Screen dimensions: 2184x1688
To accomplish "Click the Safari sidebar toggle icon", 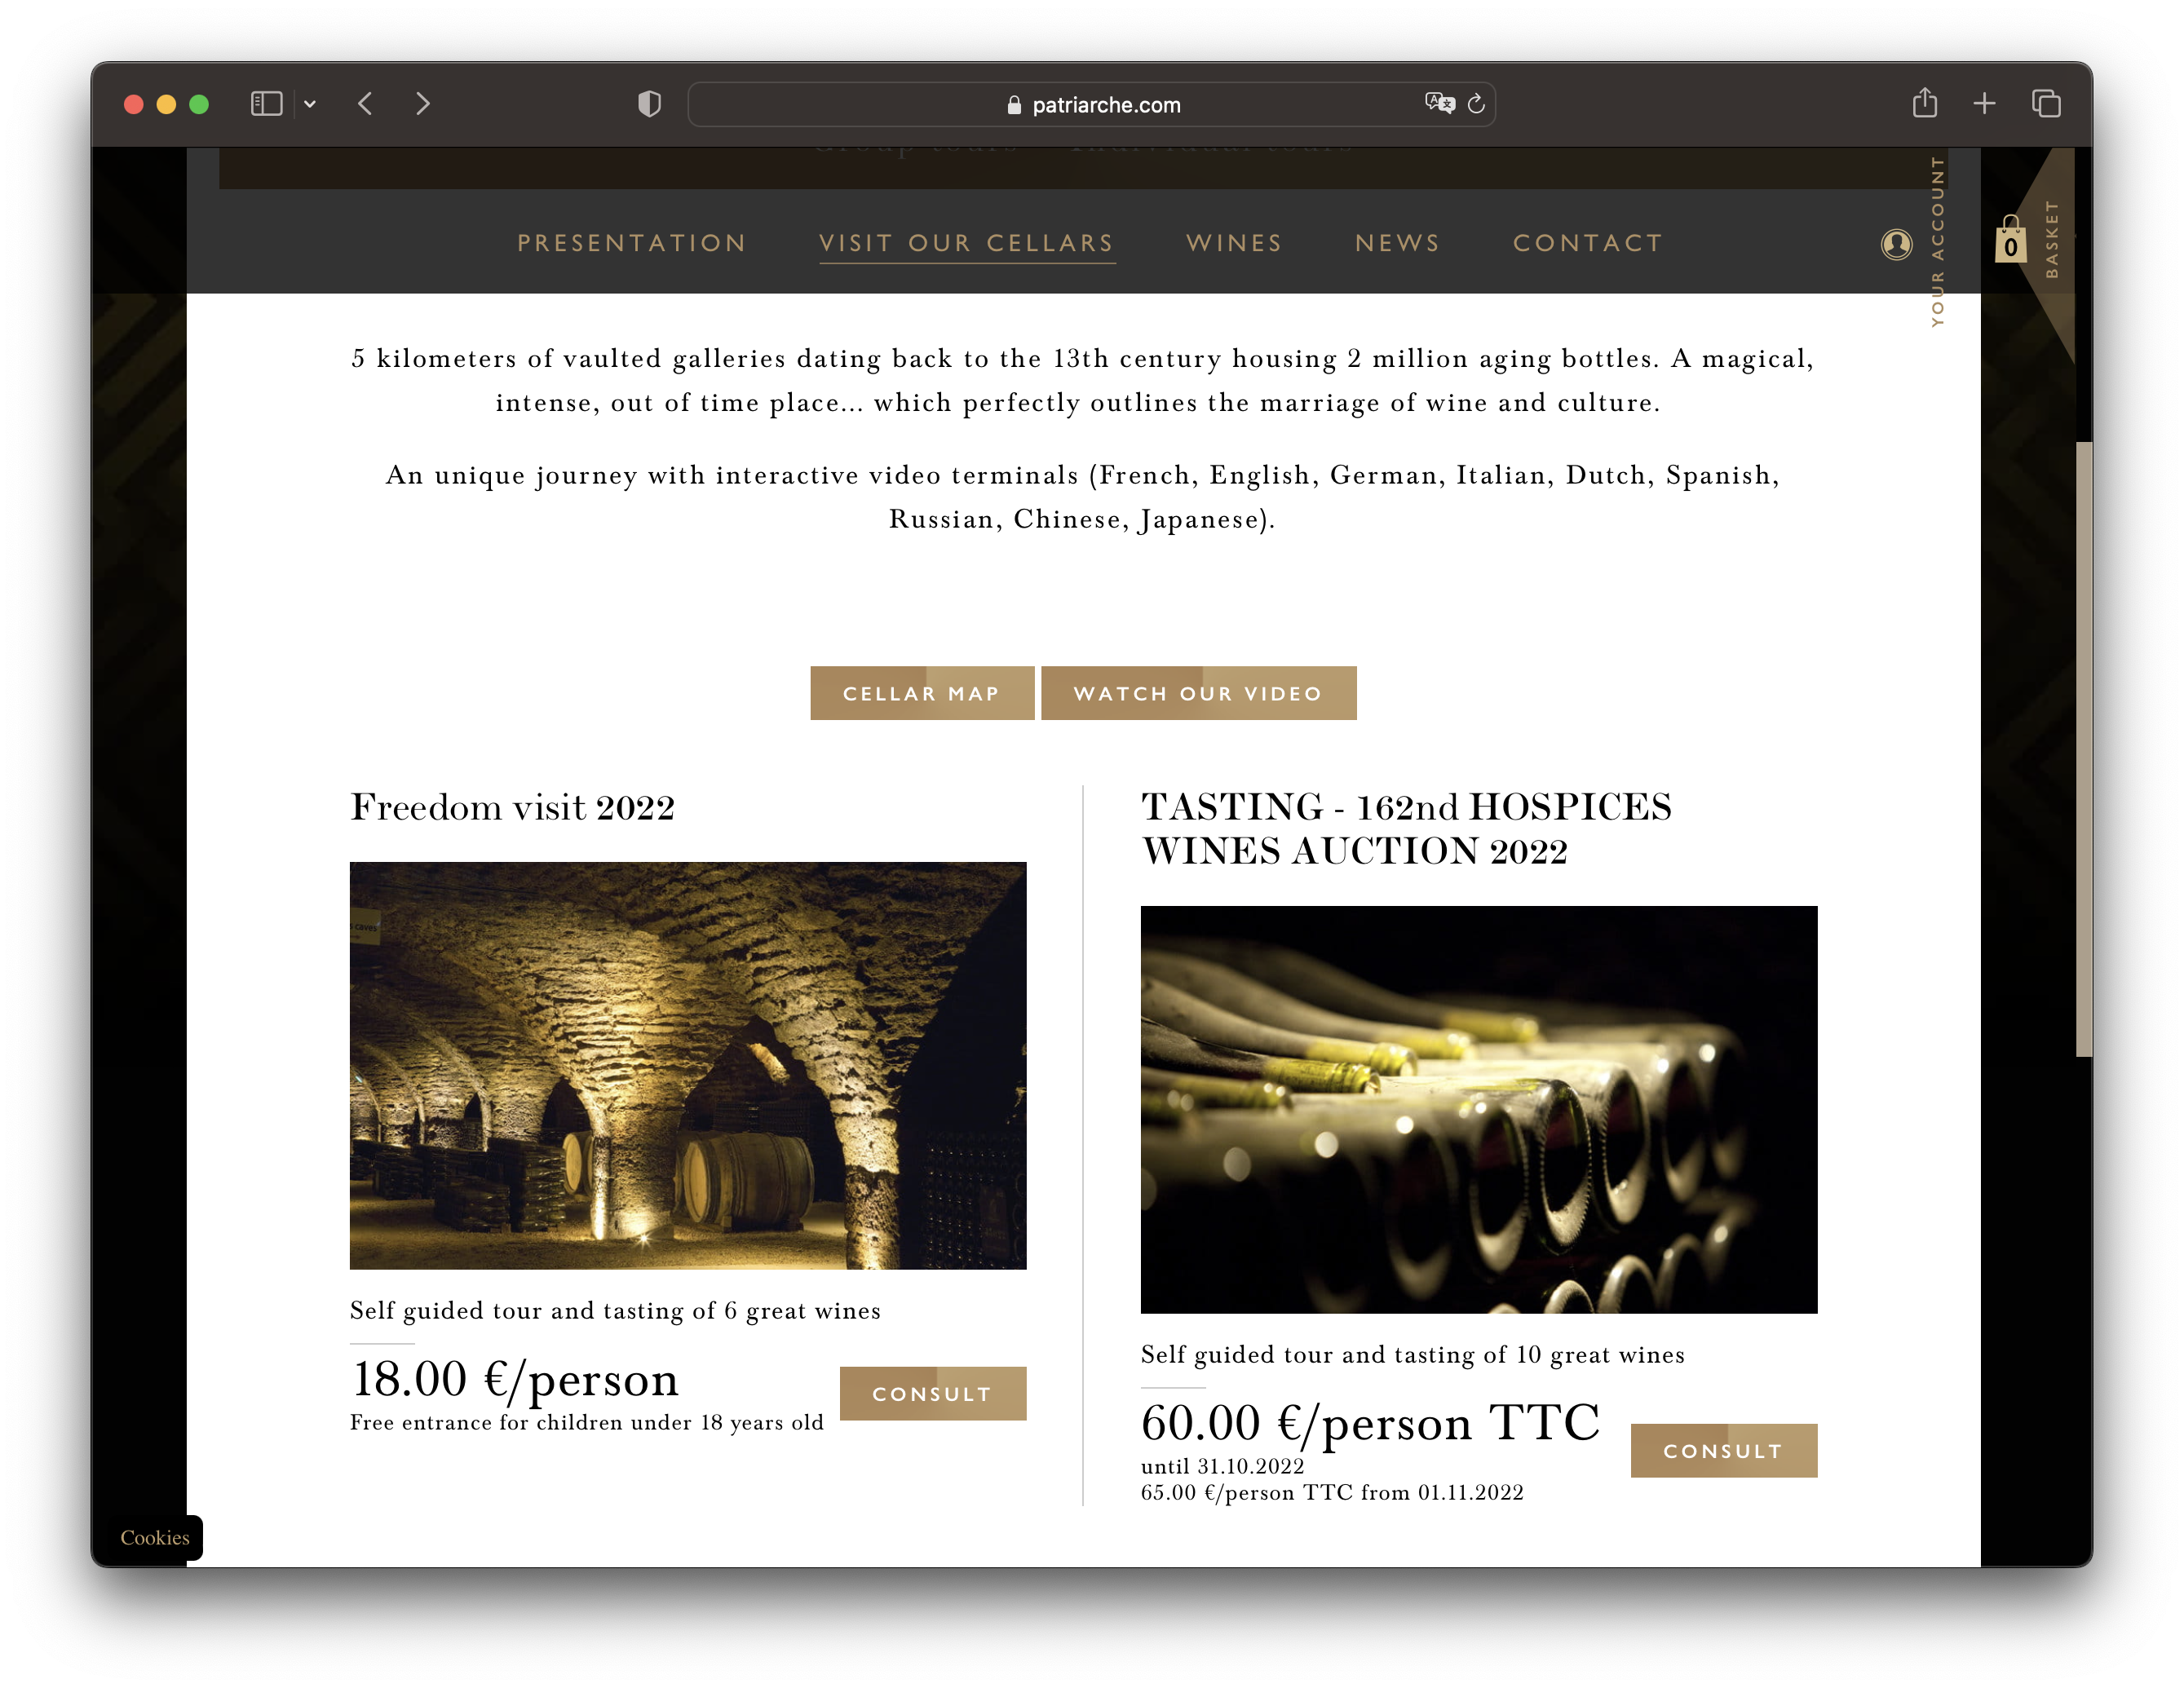I will (x=266, y=104).
